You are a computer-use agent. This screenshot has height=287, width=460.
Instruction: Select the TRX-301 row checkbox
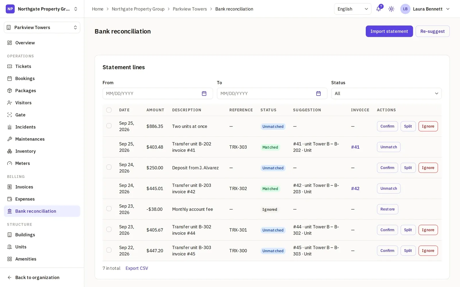click(109, 229)
